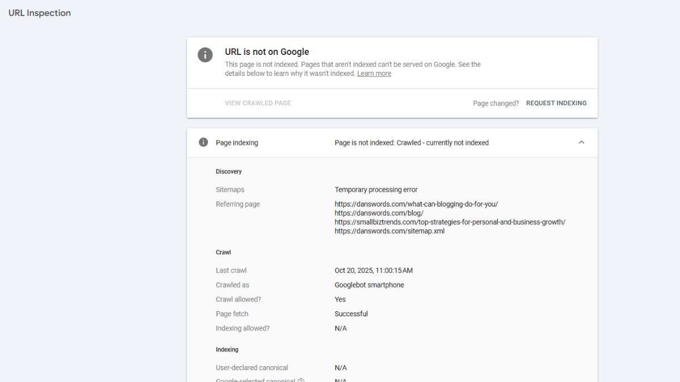Screen dimensions: 680x382
Task: Click the info icon next to Page indexing
Action: [x=203, y=143]
